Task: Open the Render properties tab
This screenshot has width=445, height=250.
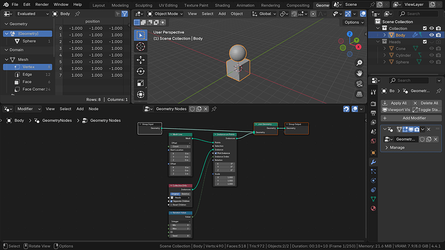Action: [373, 104]
